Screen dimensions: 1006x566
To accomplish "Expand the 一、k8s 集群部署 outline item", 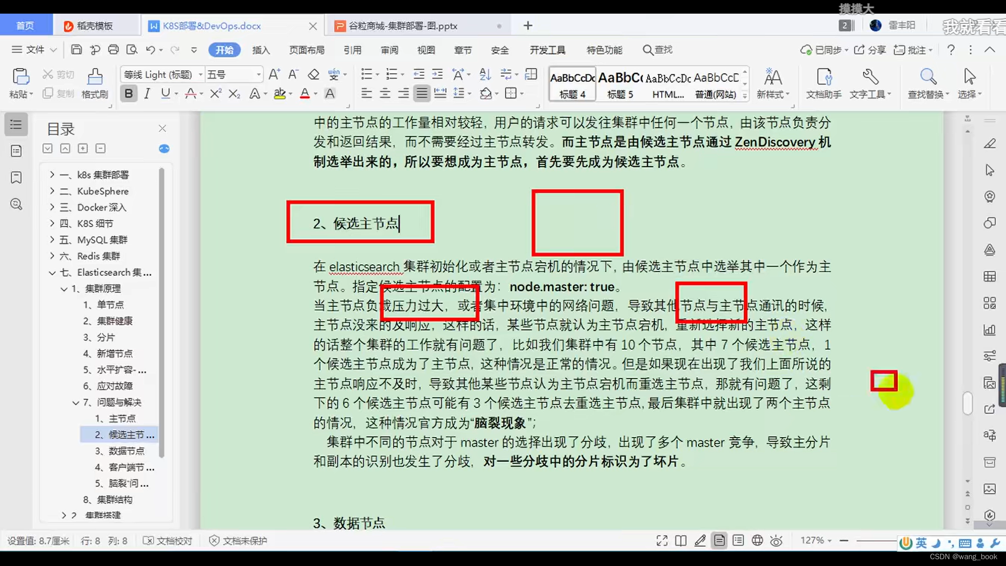I will pyautogui.click(x=51, y=175).
